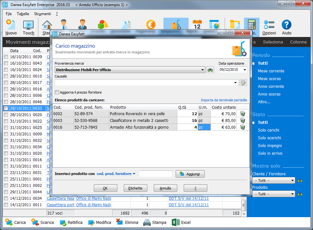Image resolution: width=313 pixels, height=230 pixels.
Task: Click the Aiuto help icon
Action: pos(286,27)
